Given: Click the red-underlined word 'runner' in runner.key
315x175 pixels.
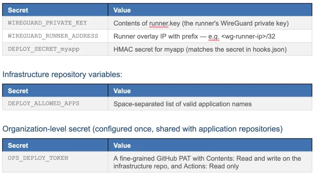Looking at the screenshot, I should click(159, 24).
